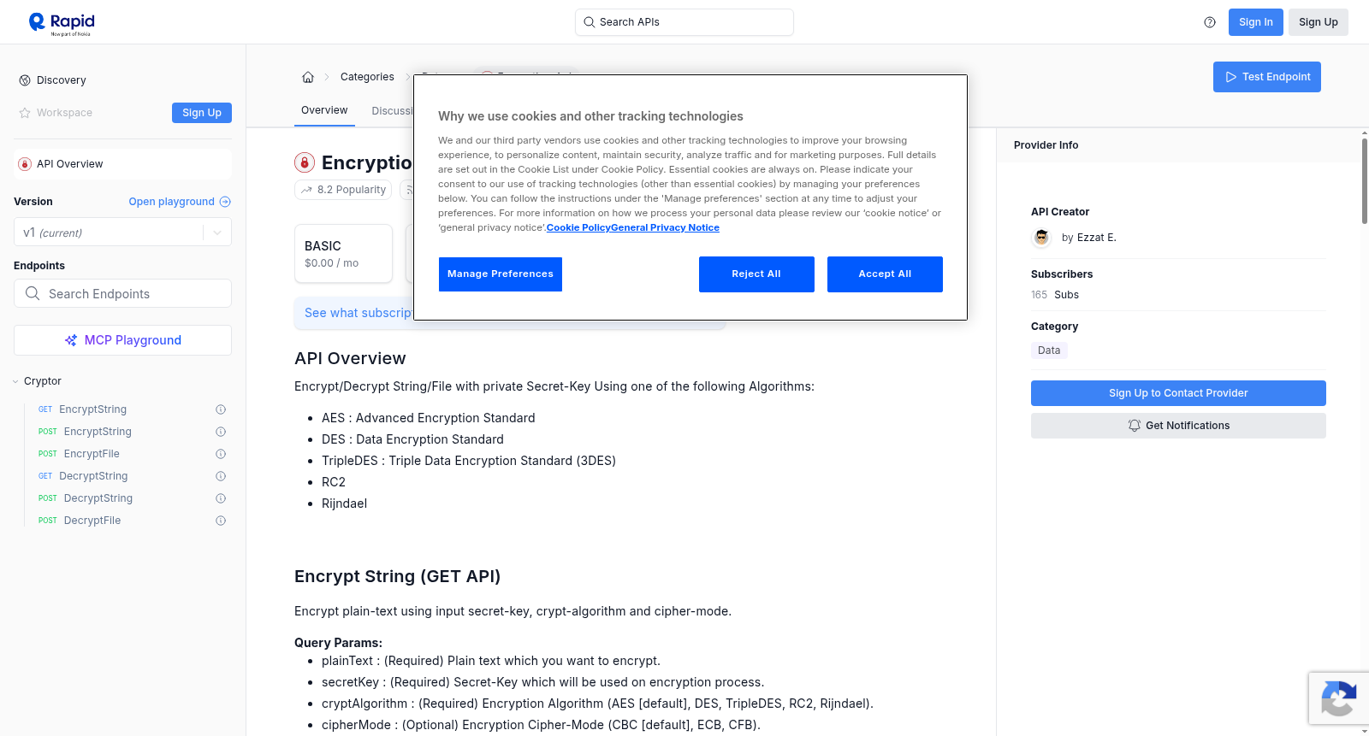Click the Get Notifications bell icon

tap(1135, 426)
